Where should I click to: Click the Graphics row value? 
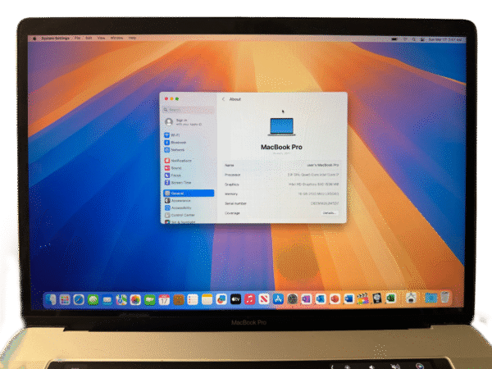313,184
